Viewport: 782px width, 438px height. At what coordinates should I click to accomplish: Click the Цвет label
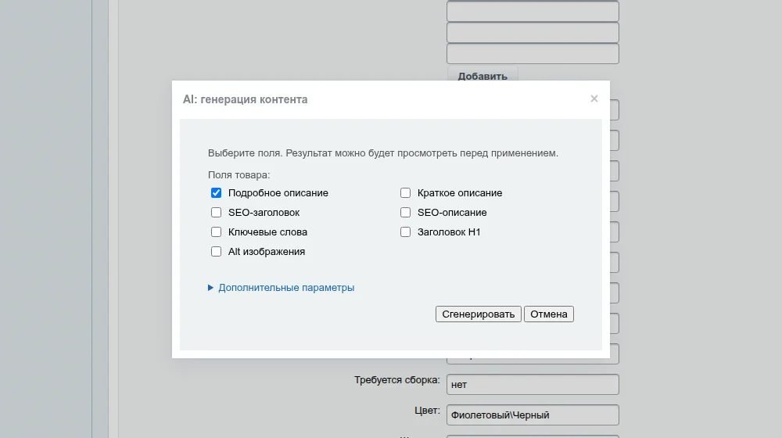pos(428,411)
